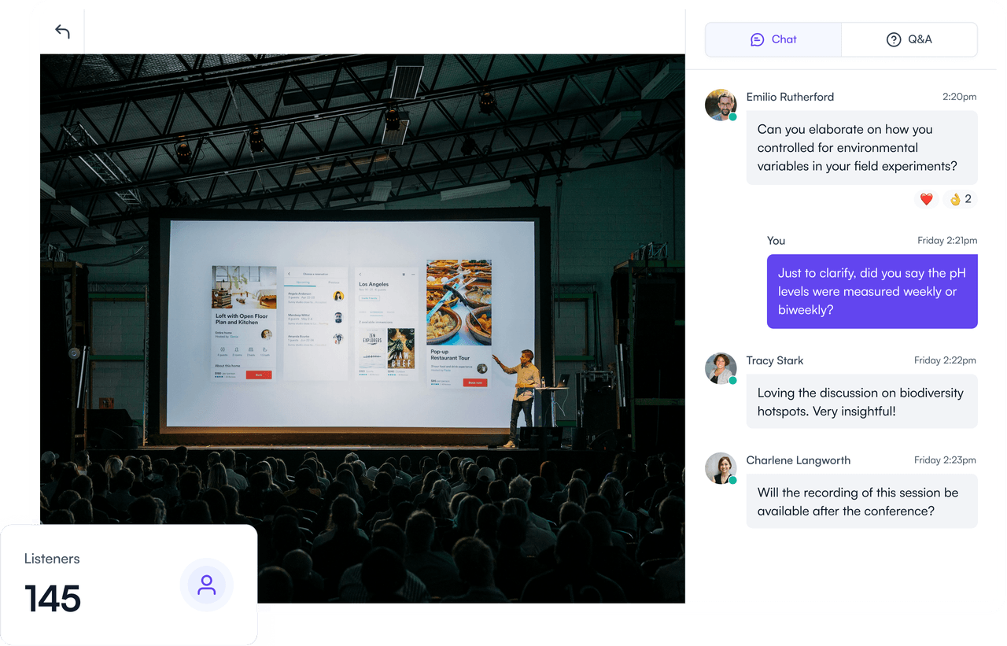Toggle the OK hand reaction with count 2
Screen dimensions: 1007x646
[x=960, y=200]
